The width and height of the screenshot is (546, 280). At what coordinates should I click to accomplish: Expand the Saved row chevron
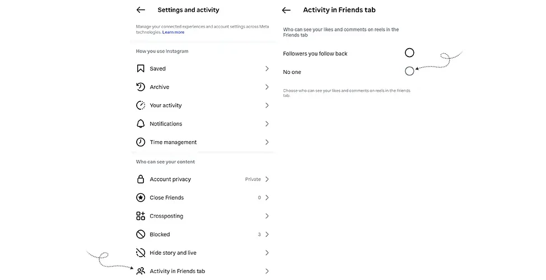[267, 69]
